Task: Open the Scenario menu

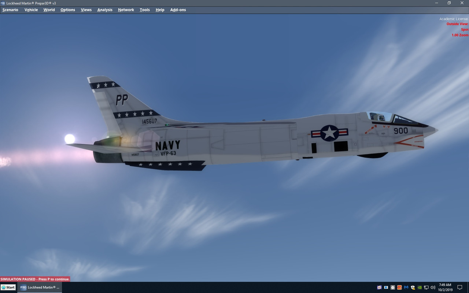Action: coord(10,10)
